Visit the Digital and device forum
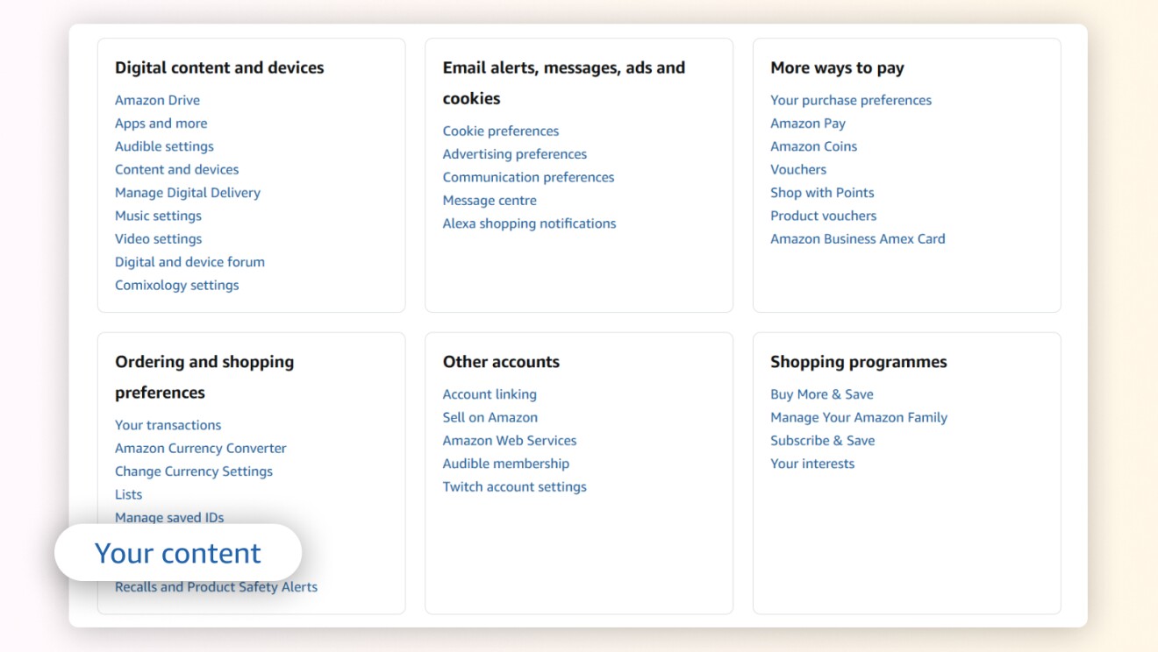Image resolution: width=1158 pixels, height=652 pixels. pos(189,261)
